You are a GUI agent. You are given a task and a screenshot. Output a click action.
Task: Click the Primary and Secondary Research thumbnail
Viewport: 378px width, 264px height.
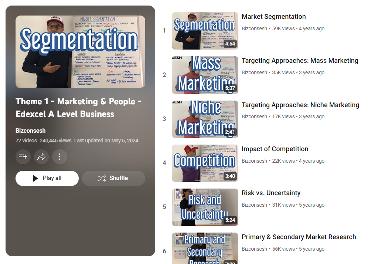205,248
